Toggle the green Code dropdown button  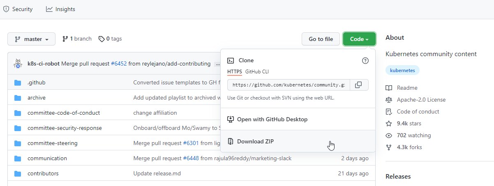(x=359, y=39)
